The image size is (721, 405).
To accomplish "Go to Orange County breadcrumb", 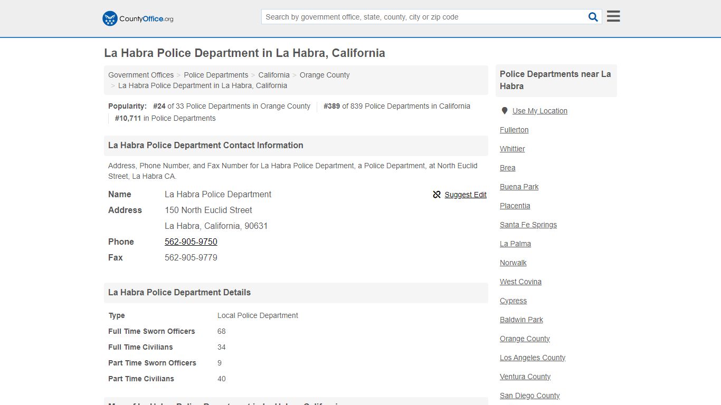I will point(325,75).
